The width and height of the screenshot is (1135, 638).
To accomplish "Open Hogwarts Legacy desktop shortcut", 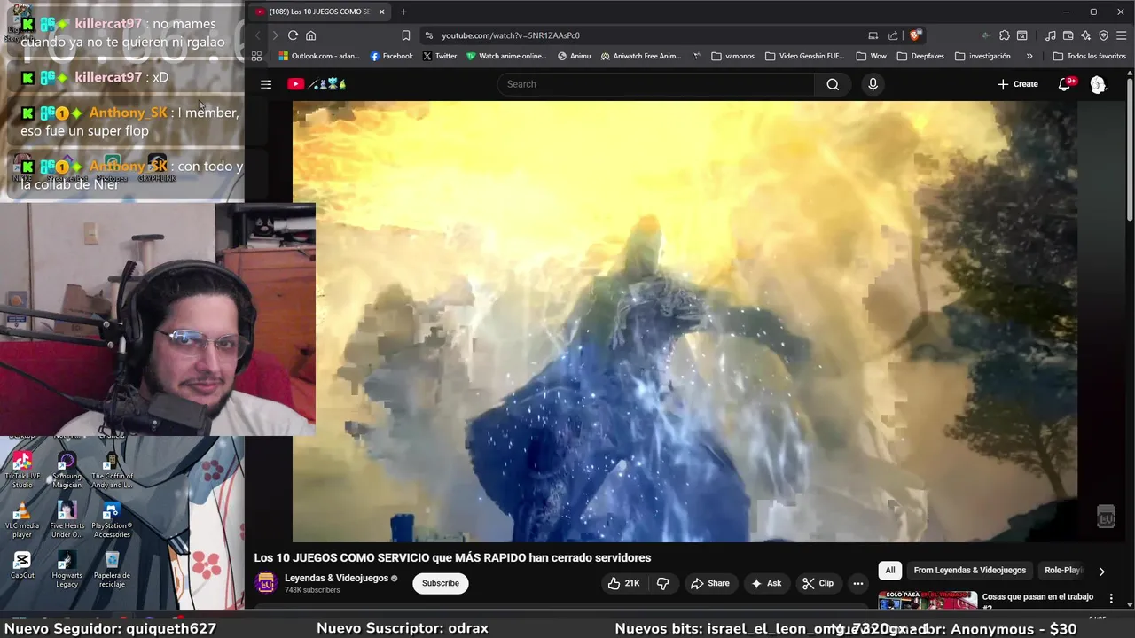I will 67,569.
